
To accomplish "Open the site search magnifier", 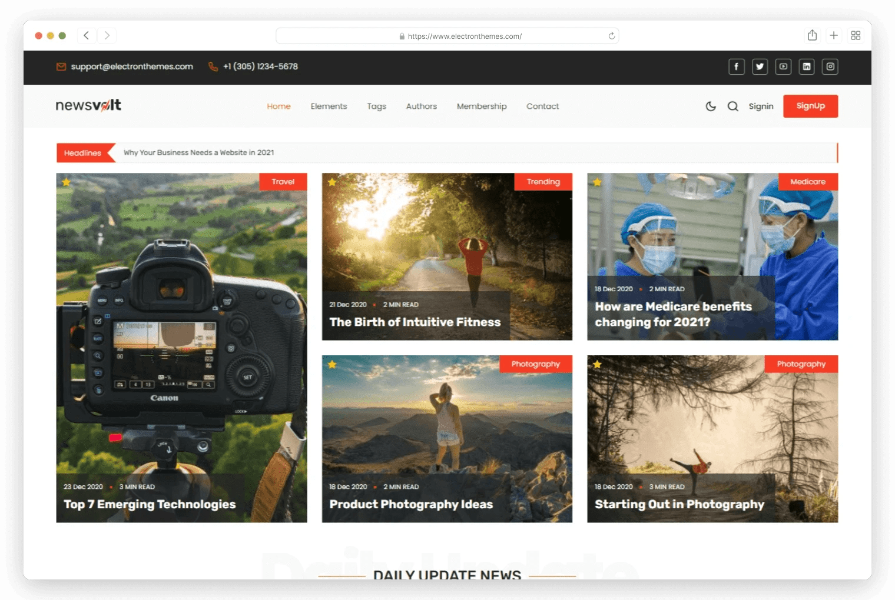I will click(732, 106).
